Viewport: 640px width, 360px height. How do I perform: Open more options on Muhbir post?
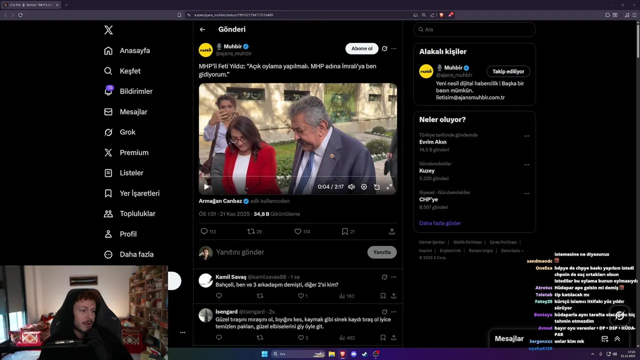click(393, 48)
